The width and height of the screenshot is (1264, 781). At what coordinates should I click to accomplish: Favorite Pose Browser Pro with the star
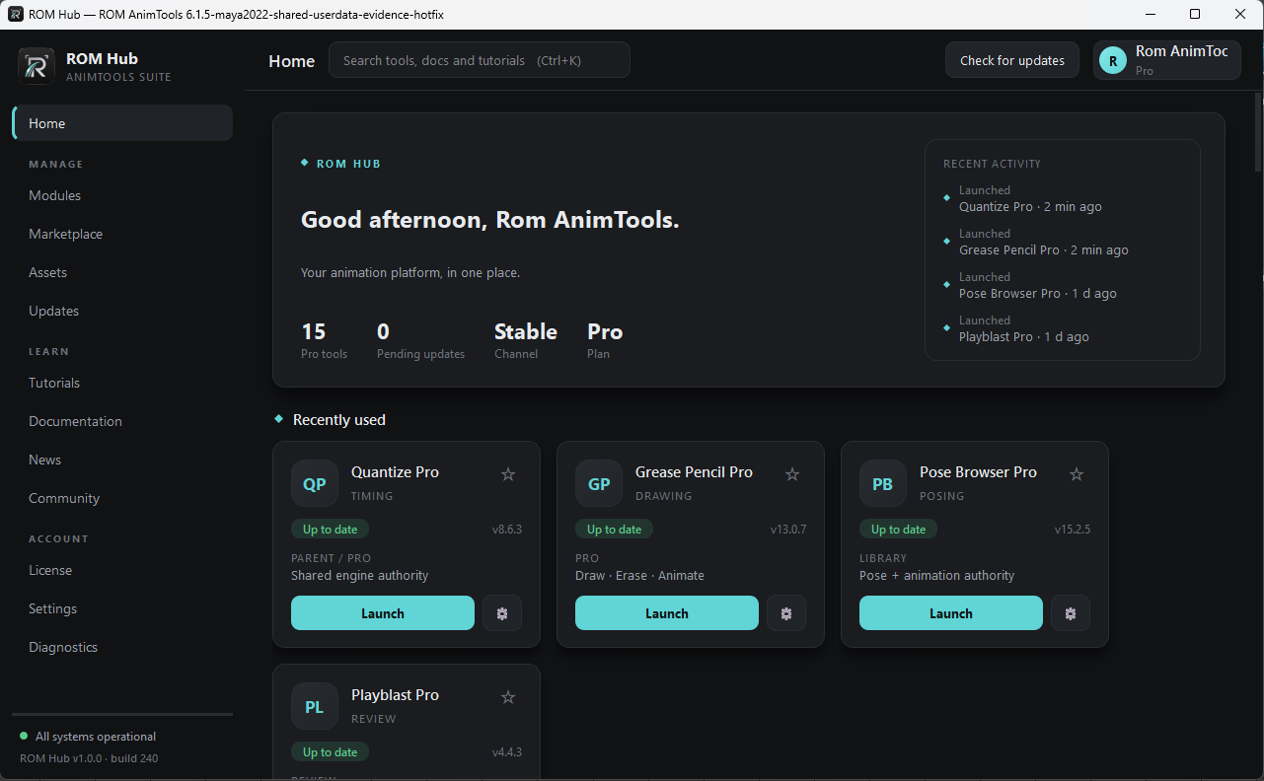[1077, 474]
